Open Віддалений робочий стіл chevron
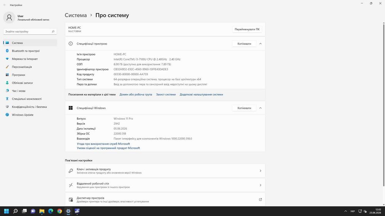Viewport: 385px width, 216px height. pos(260,185)
